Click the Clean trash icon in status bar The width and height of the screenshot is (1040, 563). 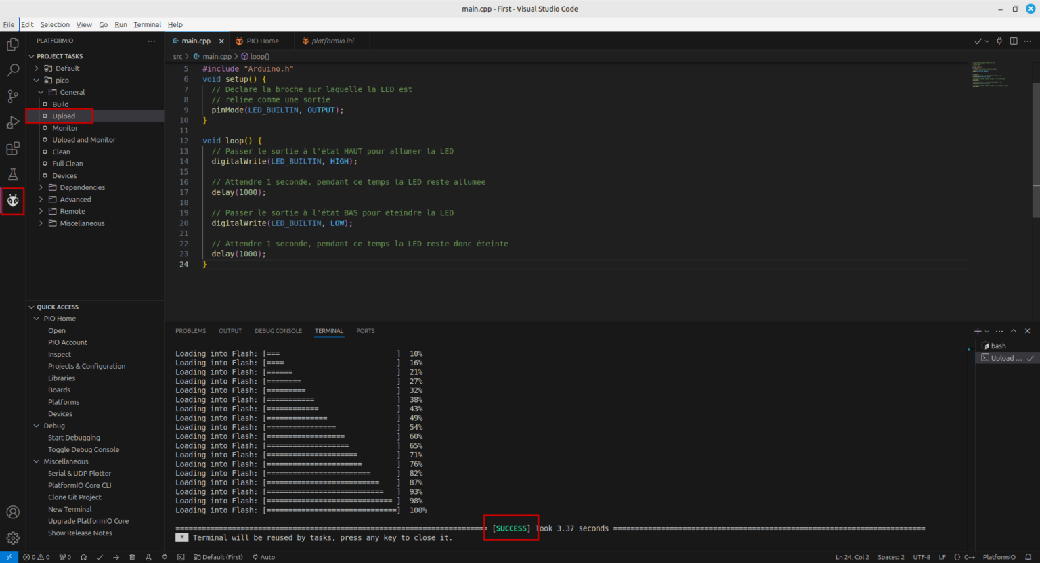(132, 557)
